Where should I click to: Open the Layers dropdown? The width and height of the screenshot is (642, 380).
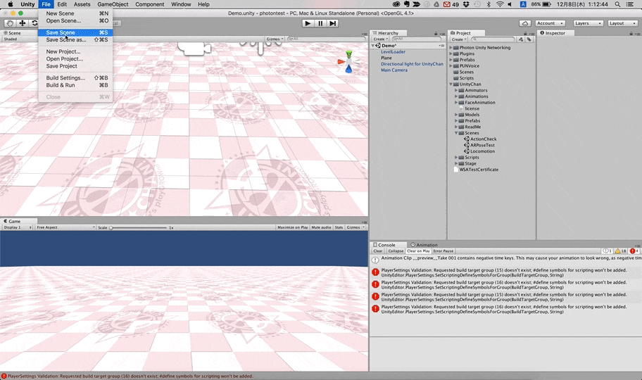[x=588, y=23]
